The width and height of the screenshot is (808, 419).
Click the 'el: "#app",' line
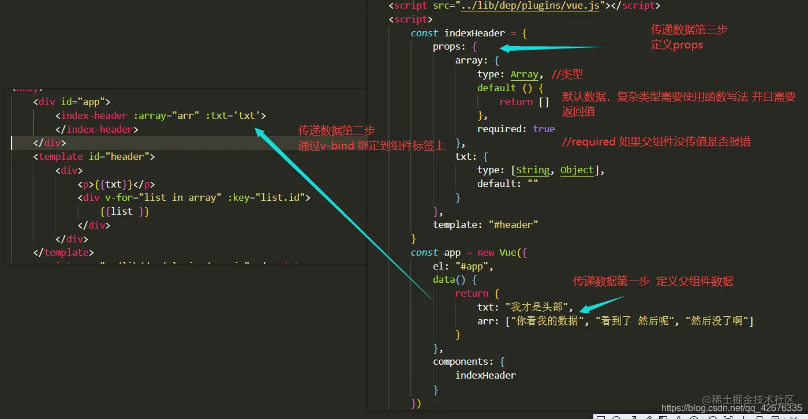point(463,266)
